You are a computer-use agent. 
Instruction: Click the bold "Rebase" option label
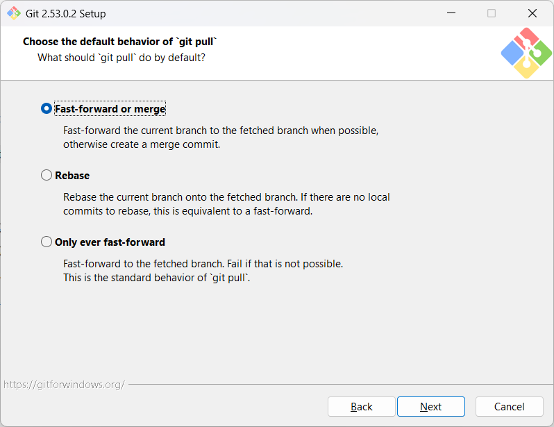72,176
